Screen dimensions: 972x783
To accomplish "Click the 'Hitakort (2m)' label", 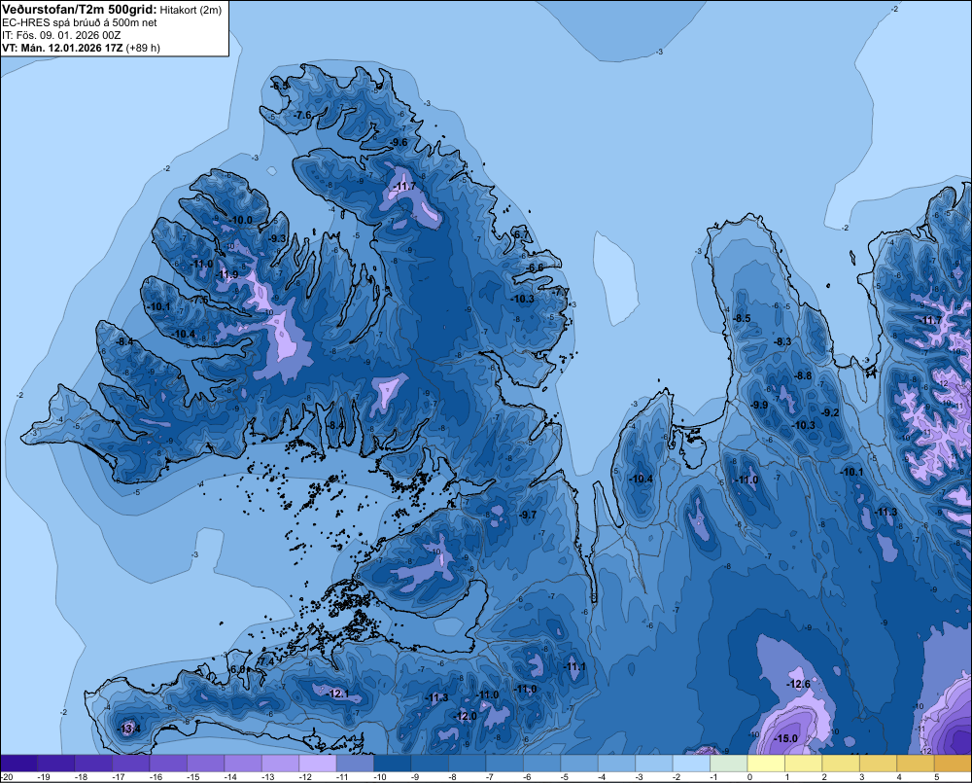I will pos(191,10).
